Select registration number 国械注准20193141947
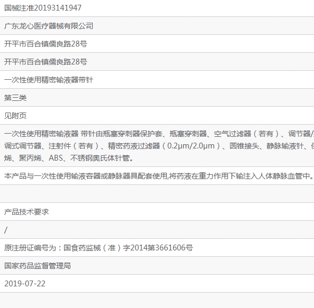The image size is (314, 308). (x=43, y=8)
